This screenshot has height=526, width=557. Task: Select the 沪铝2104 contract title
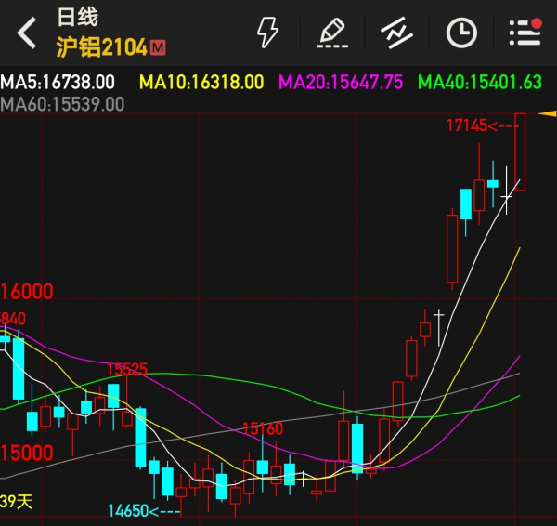pos(101,47)
